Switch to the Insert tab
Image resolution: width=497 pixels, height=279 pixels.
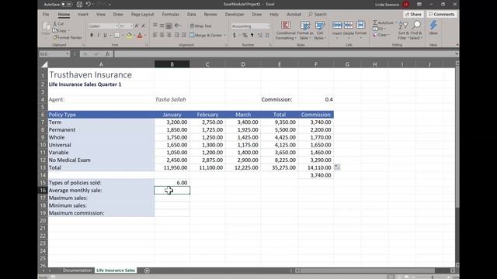point(83,14)
